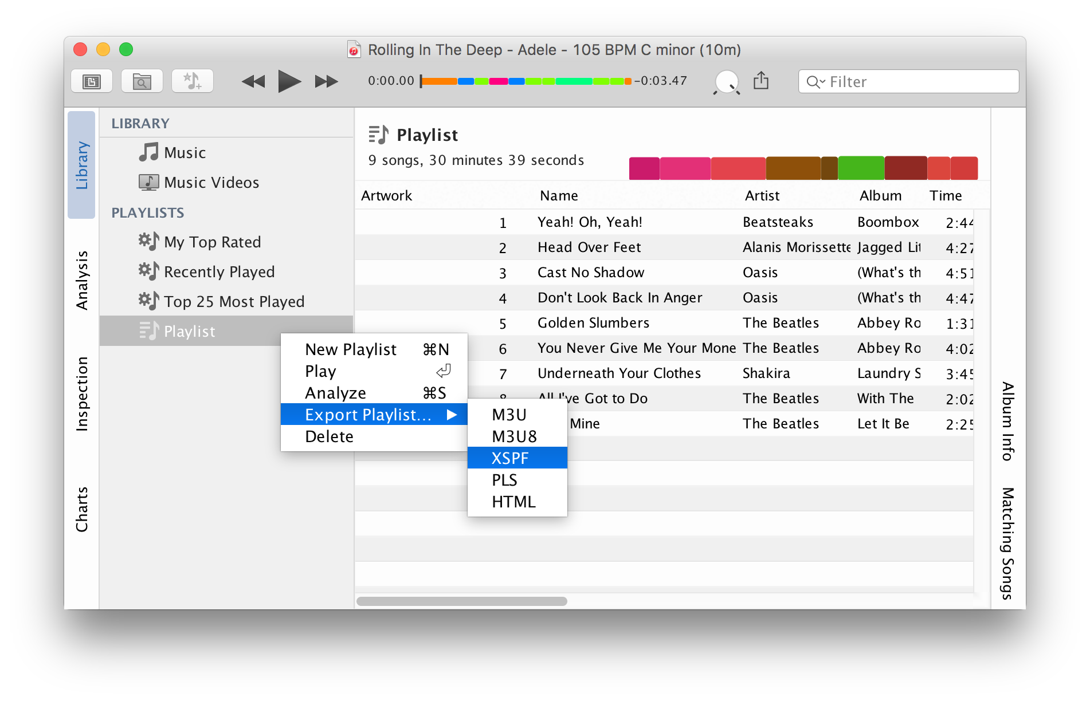Viewport: 1090px width, 701px height.
Task: Click the rewind playback control
Action: (253, 81)
